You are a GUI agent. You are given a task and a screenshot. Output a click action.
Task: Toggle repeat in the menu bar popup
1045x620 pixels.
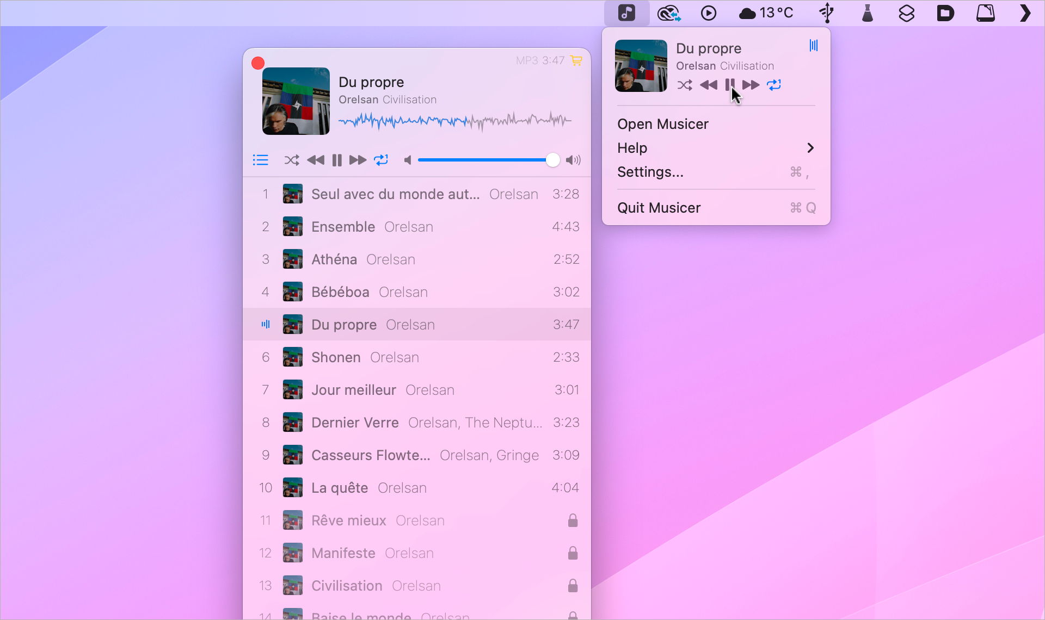tap(774, 85)
